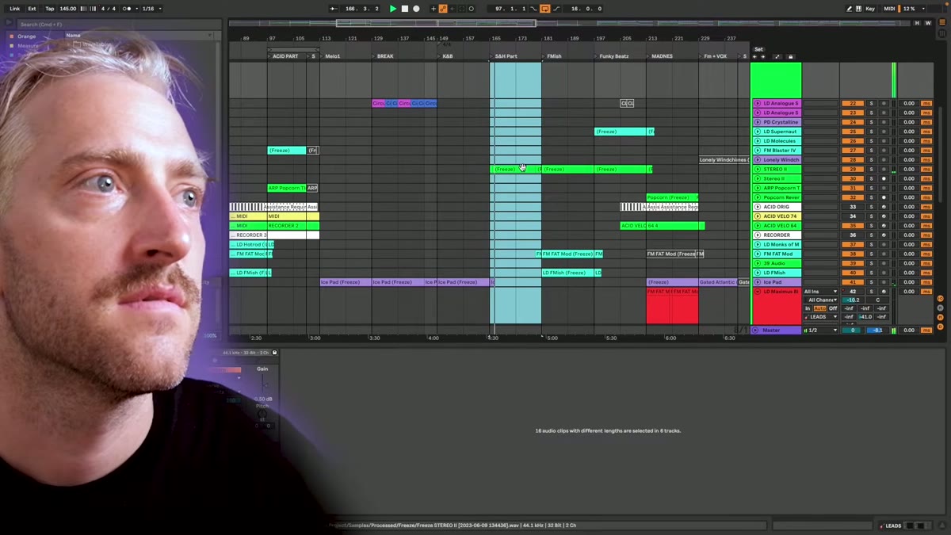This screenshot has width=951, height=535.
Task: Click the Session Record circle icon
Action: tap(472, 9)
